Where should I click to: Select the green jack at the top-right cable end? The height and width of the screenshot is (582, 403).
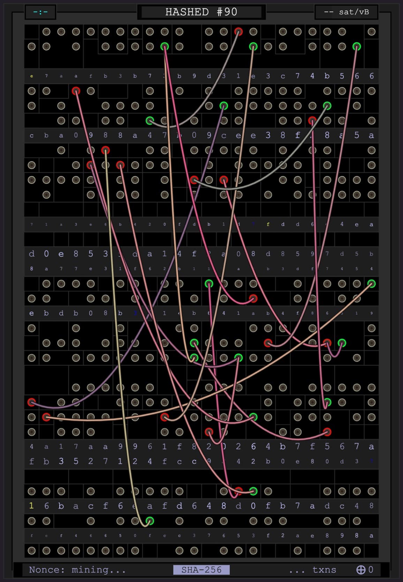click(356, 46)
